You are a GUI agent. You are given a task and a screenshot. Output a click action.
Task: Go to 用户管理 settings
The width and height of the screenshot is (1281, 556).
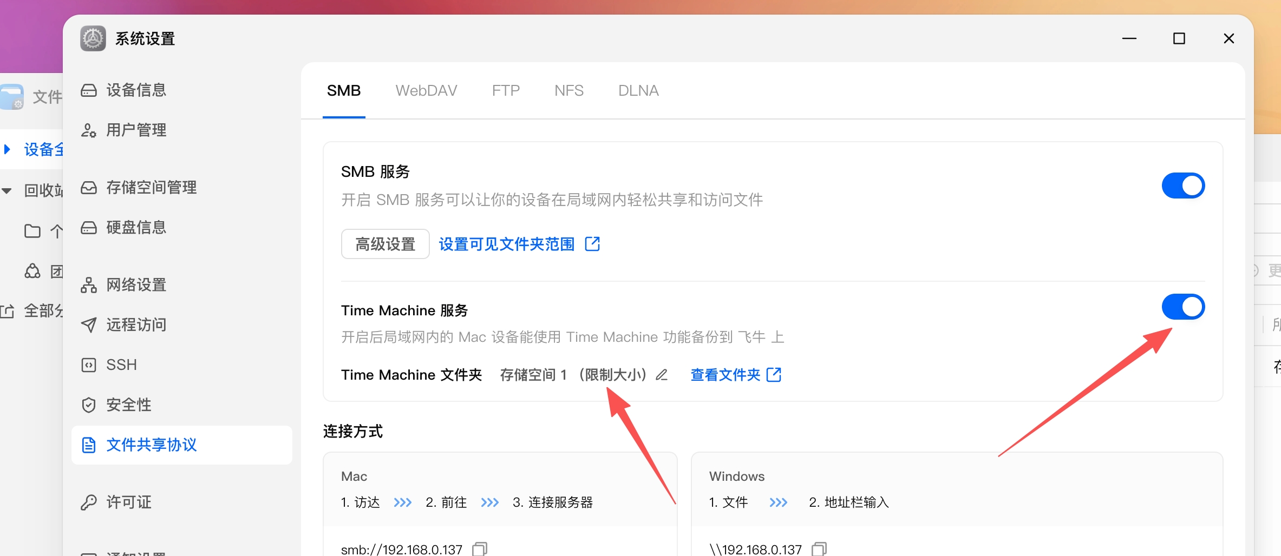pyautogui.click(x=181, y=130)
